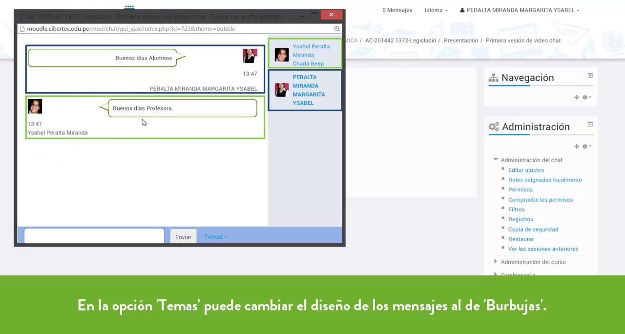
Task: Click the Presentación breadcrumb
Action: click(x=461, y=41)
